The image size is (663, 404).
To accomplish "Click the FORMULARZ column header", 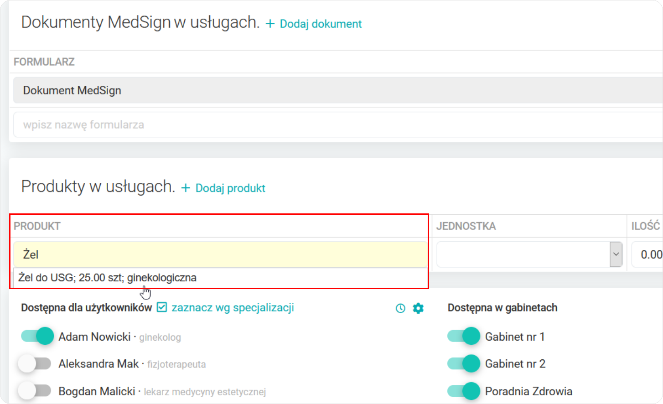I will tap(44, 62).
